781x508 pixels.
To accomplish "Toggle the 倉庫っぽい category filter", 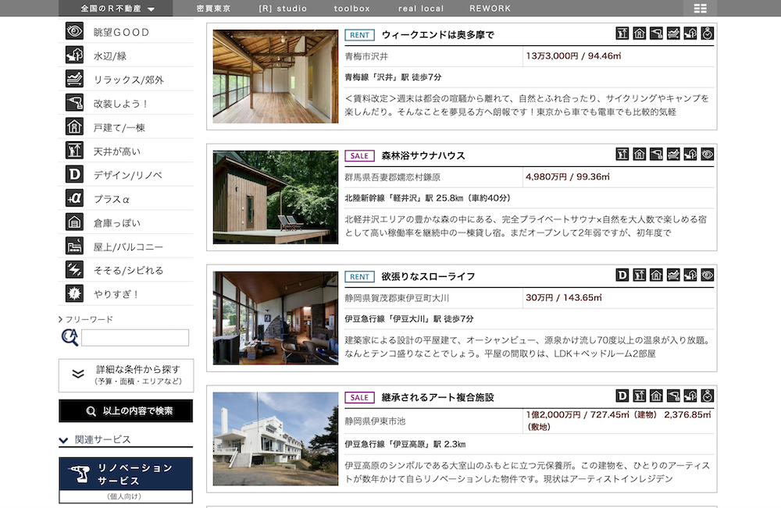I will [x=126, y=222].
